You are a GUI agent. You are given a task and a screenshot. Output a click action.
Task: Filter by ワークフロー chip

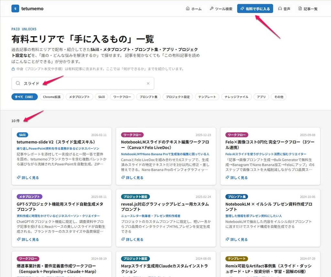[122, 97]
